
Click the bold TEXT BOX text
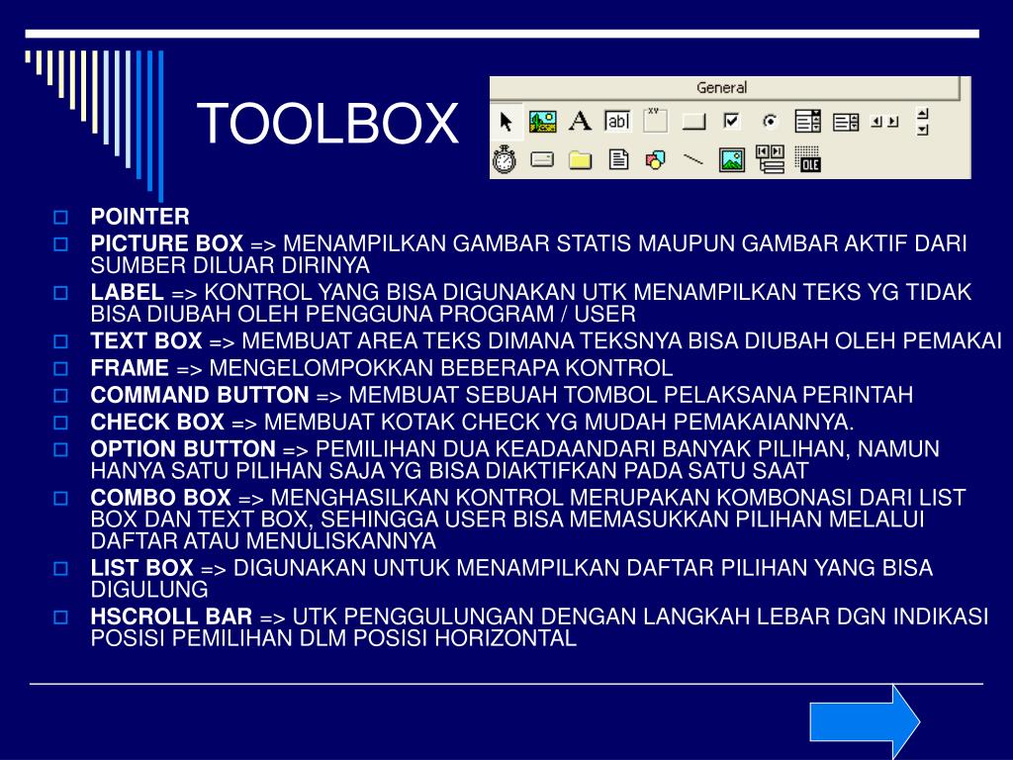pos(146,340)
